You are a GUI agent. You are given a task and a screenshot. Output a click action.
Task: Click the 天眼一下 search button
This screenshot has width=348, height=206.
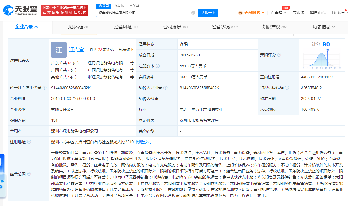pyautogui.click(x=208, y=13)
